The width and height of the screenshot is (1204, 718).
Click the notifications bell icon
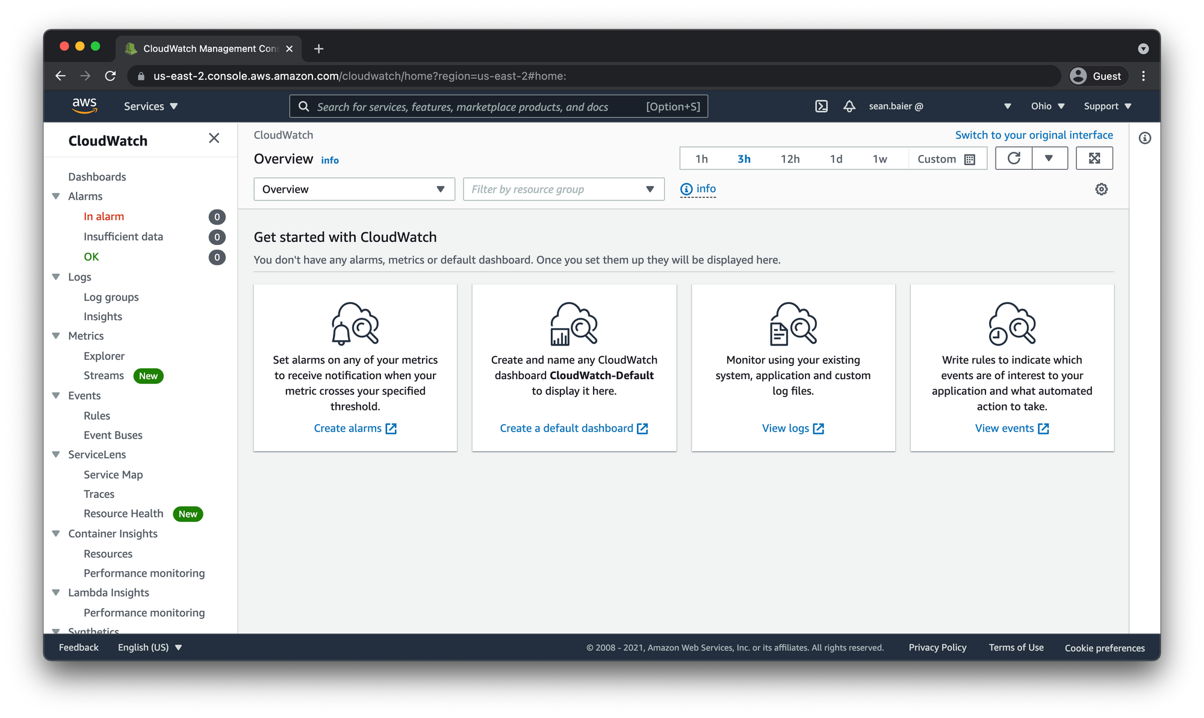click(x=849, y=107)
